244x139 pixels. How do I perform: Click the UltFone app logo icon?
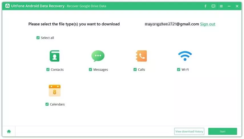tap(7, 6)
